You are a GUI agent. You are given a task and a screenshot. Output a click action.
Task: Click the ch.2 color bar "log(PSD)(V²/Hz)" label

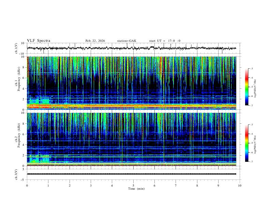(255, 144)
